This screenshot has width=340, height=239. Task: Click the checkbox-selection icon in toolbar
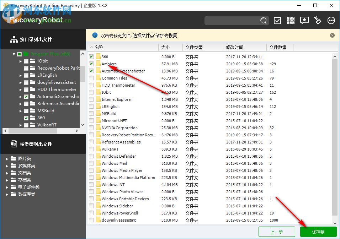[x=277, y=21]
